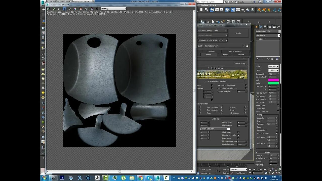Screen dimensions: 322x181
Task: Toggle the viewport lock icon
Action: pyautogui.click(x=59, y=9)
